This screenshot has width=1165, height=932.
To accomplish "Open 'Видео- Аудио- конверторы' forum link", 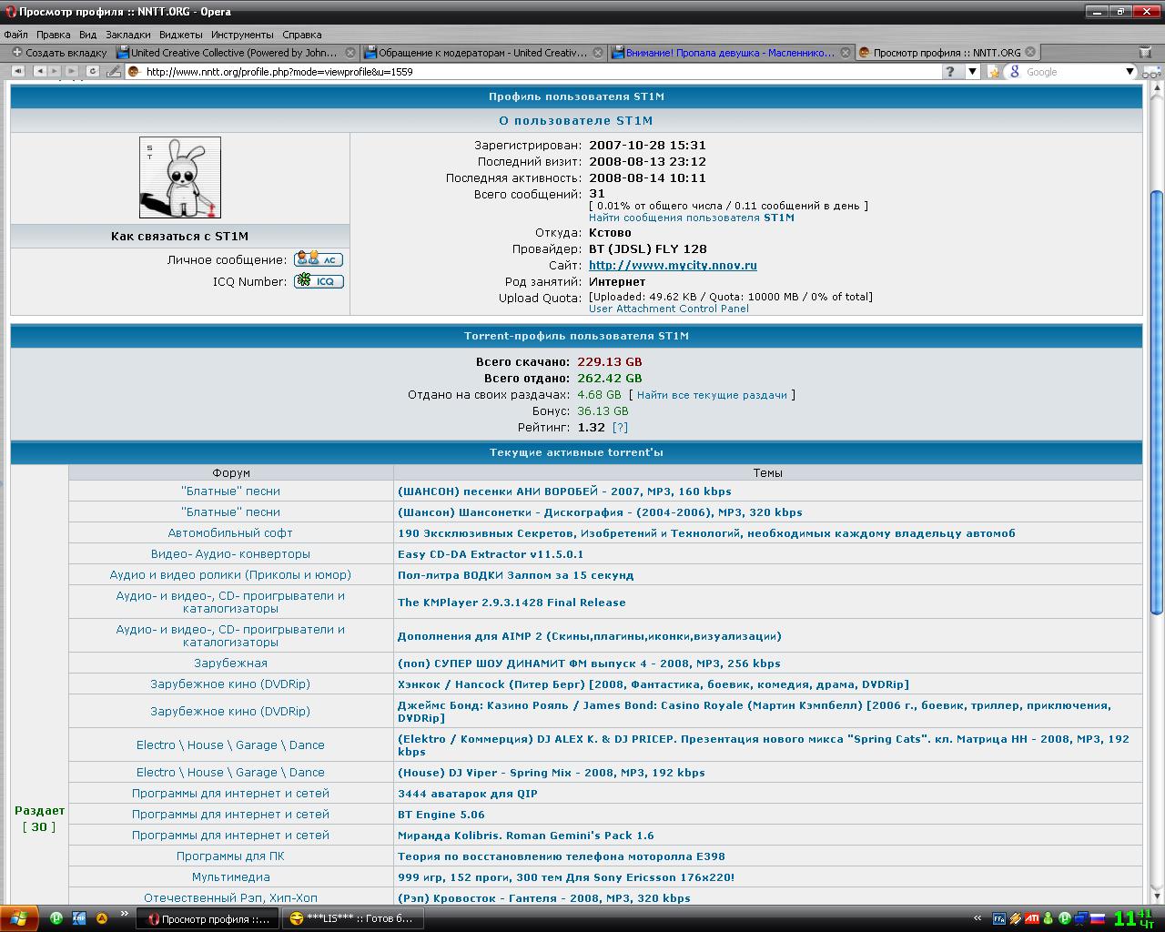I will 230,553.
